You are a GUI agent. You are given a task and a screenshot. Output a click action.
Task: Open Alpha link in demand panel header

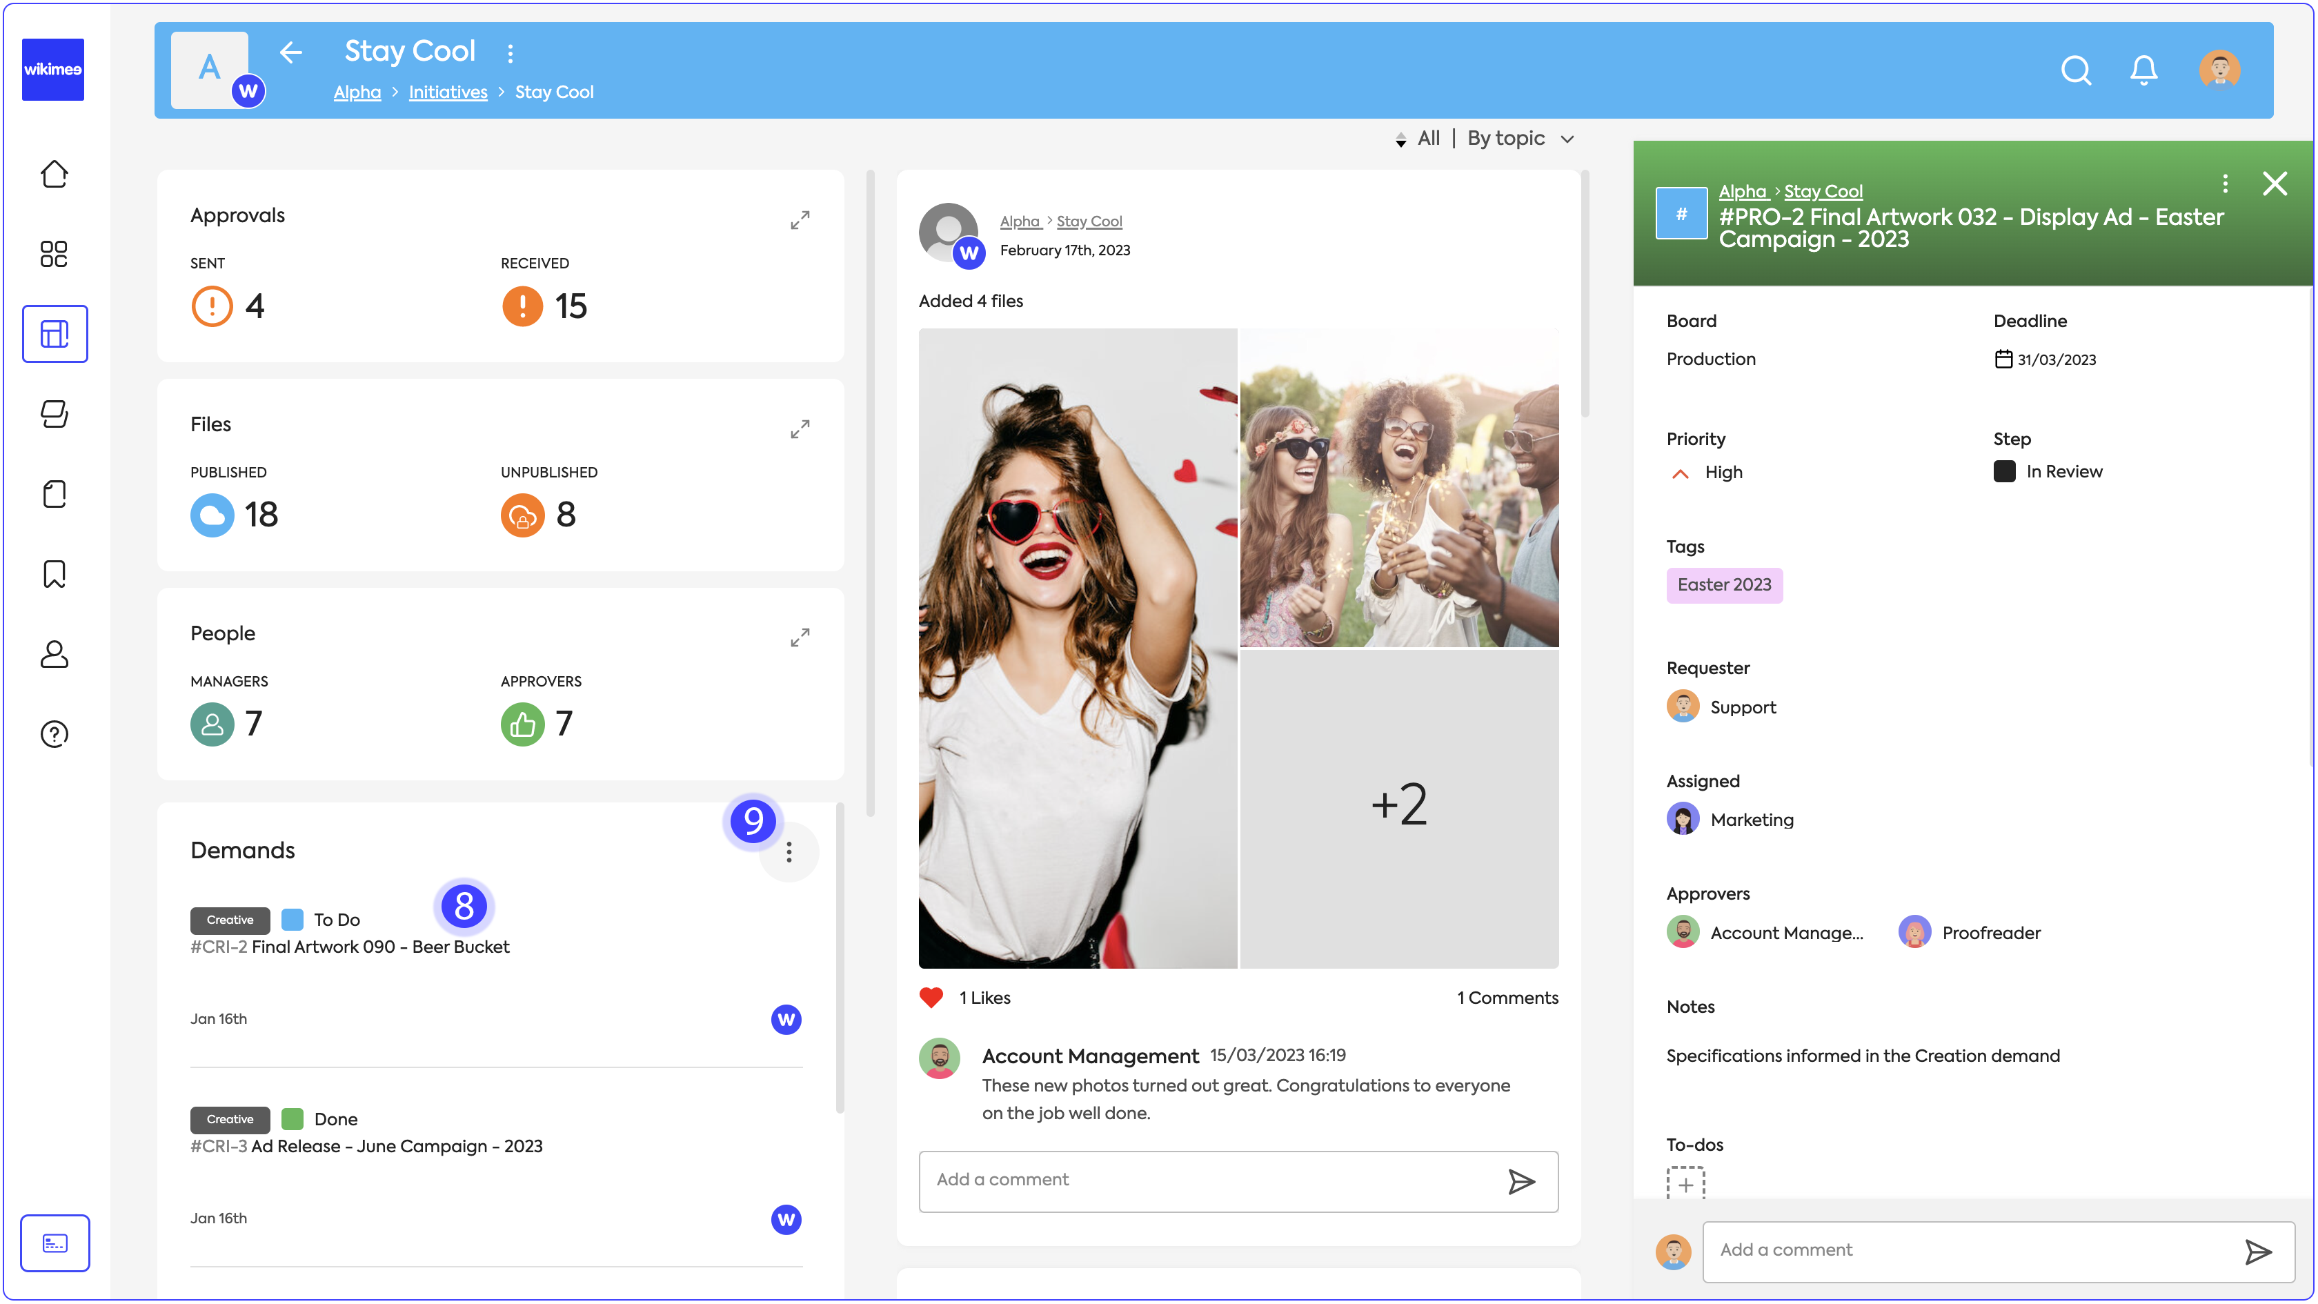click(1741, 192)
